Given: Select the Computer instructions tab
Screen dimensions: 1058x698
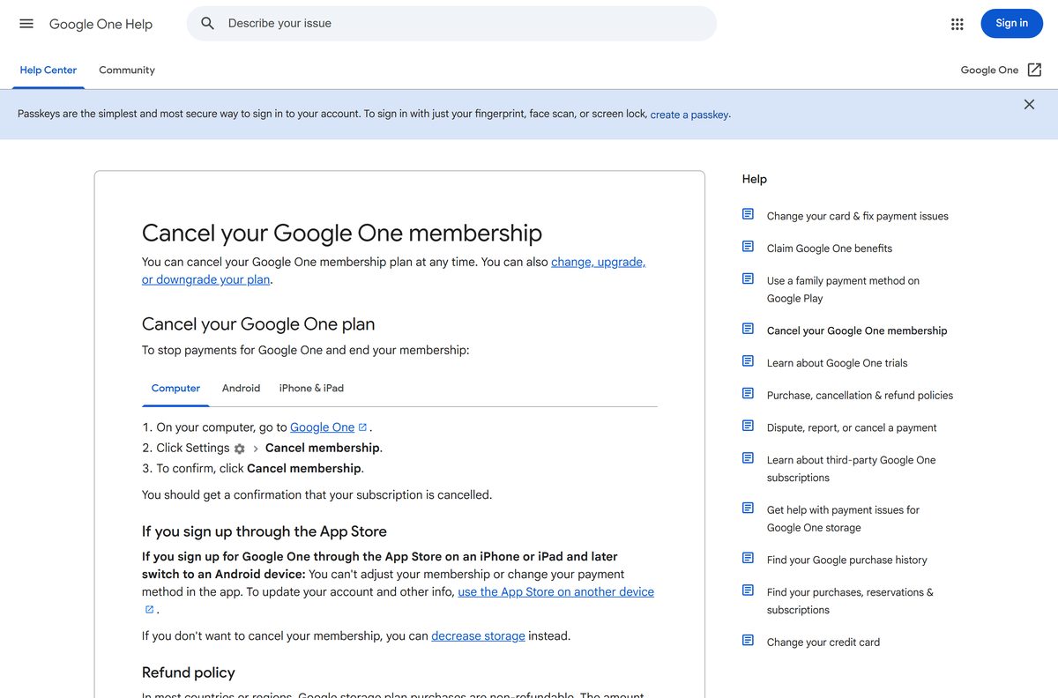Looking at the screenshot, I should pos(175,389).
